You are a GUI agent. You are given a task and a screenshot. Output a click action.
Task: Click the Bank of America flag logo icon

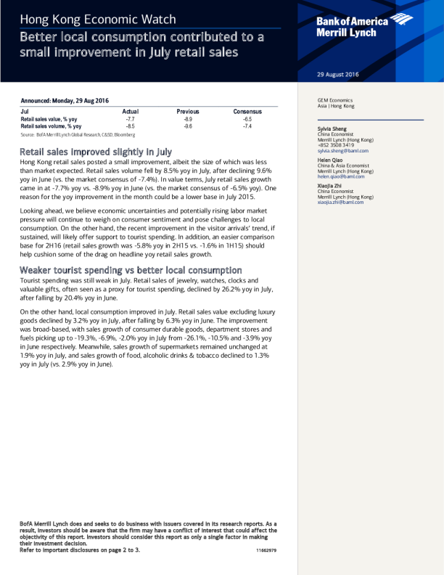point(401,20)
